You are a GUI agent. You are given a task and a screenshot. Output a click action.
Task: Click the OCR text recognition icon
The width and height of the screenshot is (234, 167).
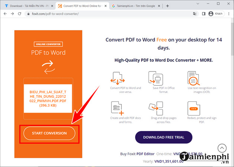point(194,78)
